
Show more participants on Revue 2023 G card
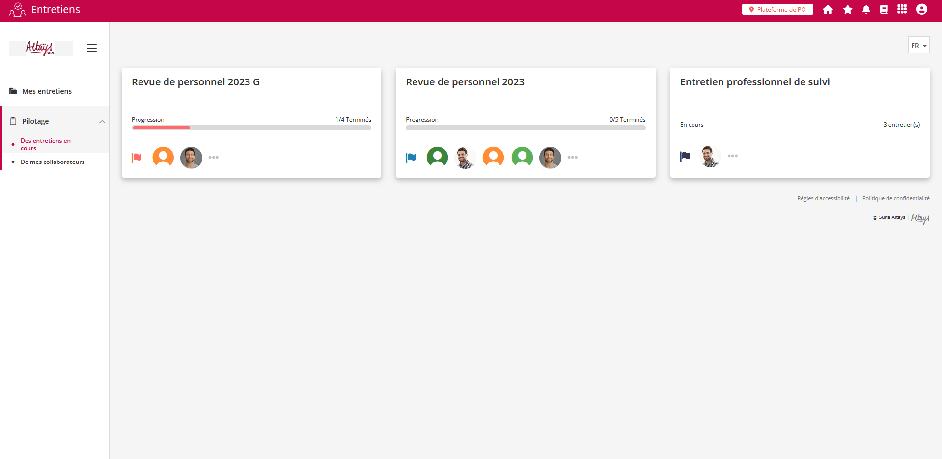coord(213,158)
